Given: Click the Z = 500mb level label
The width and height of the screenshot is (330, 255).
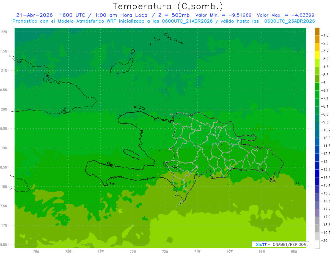Looking at the screenshot, I should pyautogui.click(x=174, y=15).
